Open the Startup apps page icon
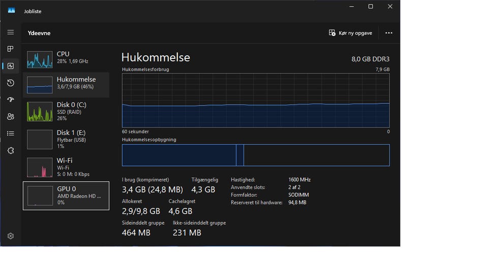Screen dimensions: 488x274 point(11,99)
